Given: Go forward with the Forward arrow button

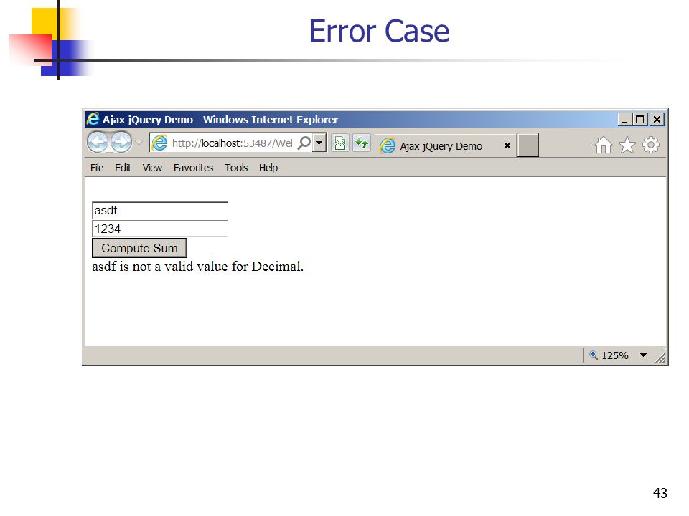Looking at the screenshot, I should coord(121,142).
